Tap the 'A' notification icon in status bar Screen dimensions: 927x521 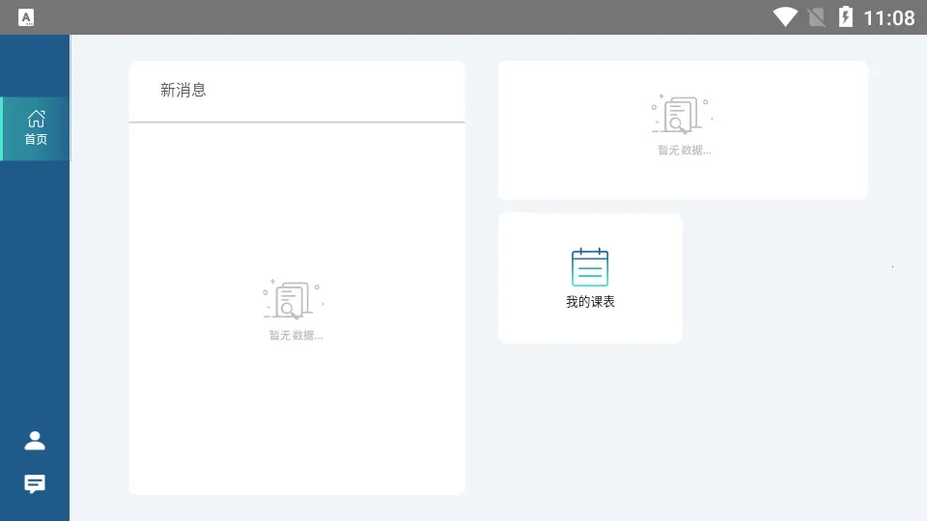tap(26, 17)
